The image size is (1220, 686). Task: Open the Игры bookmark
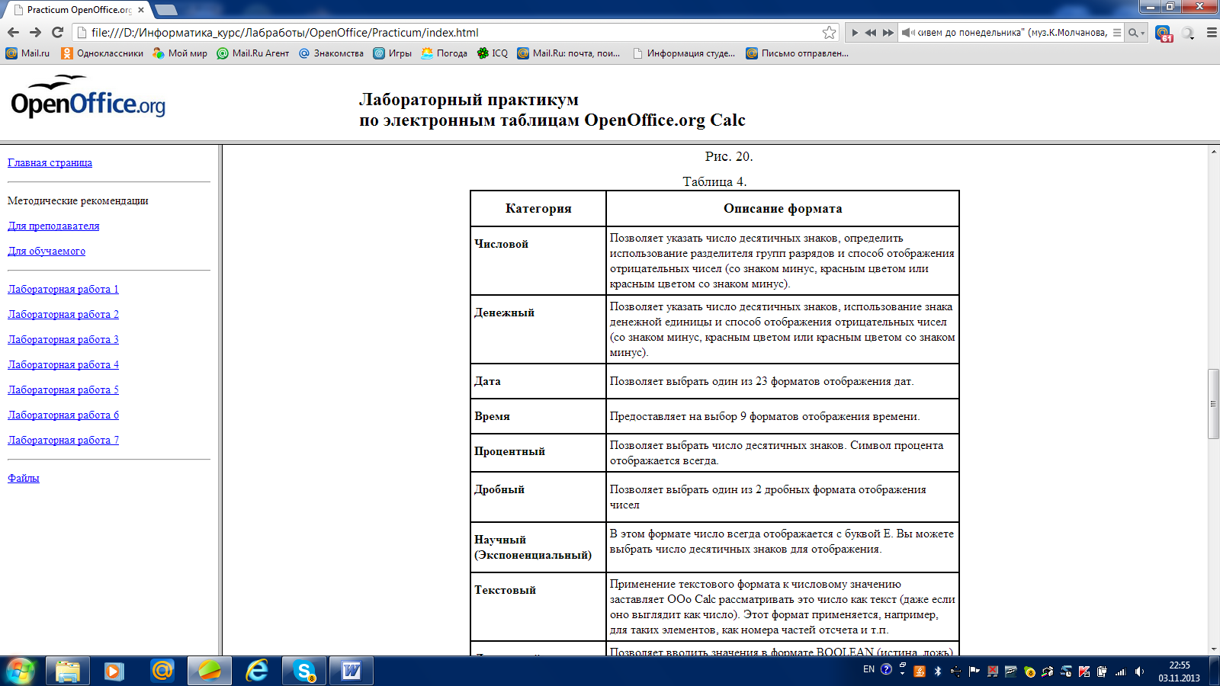pos(392,53)
